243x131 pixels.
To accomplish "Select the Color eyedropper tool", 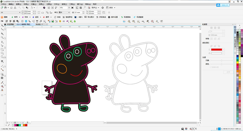I will click(x=2, y=83).
